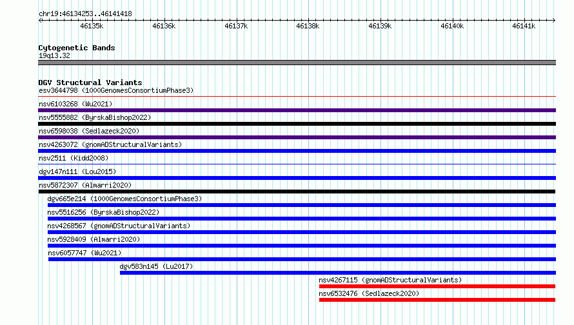Click the purple bar under nsv6103268

297,110
